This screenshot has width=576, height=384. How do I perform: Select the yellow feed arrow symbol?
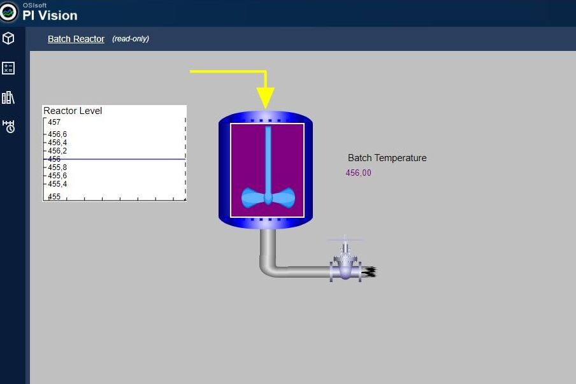(266, 83)
